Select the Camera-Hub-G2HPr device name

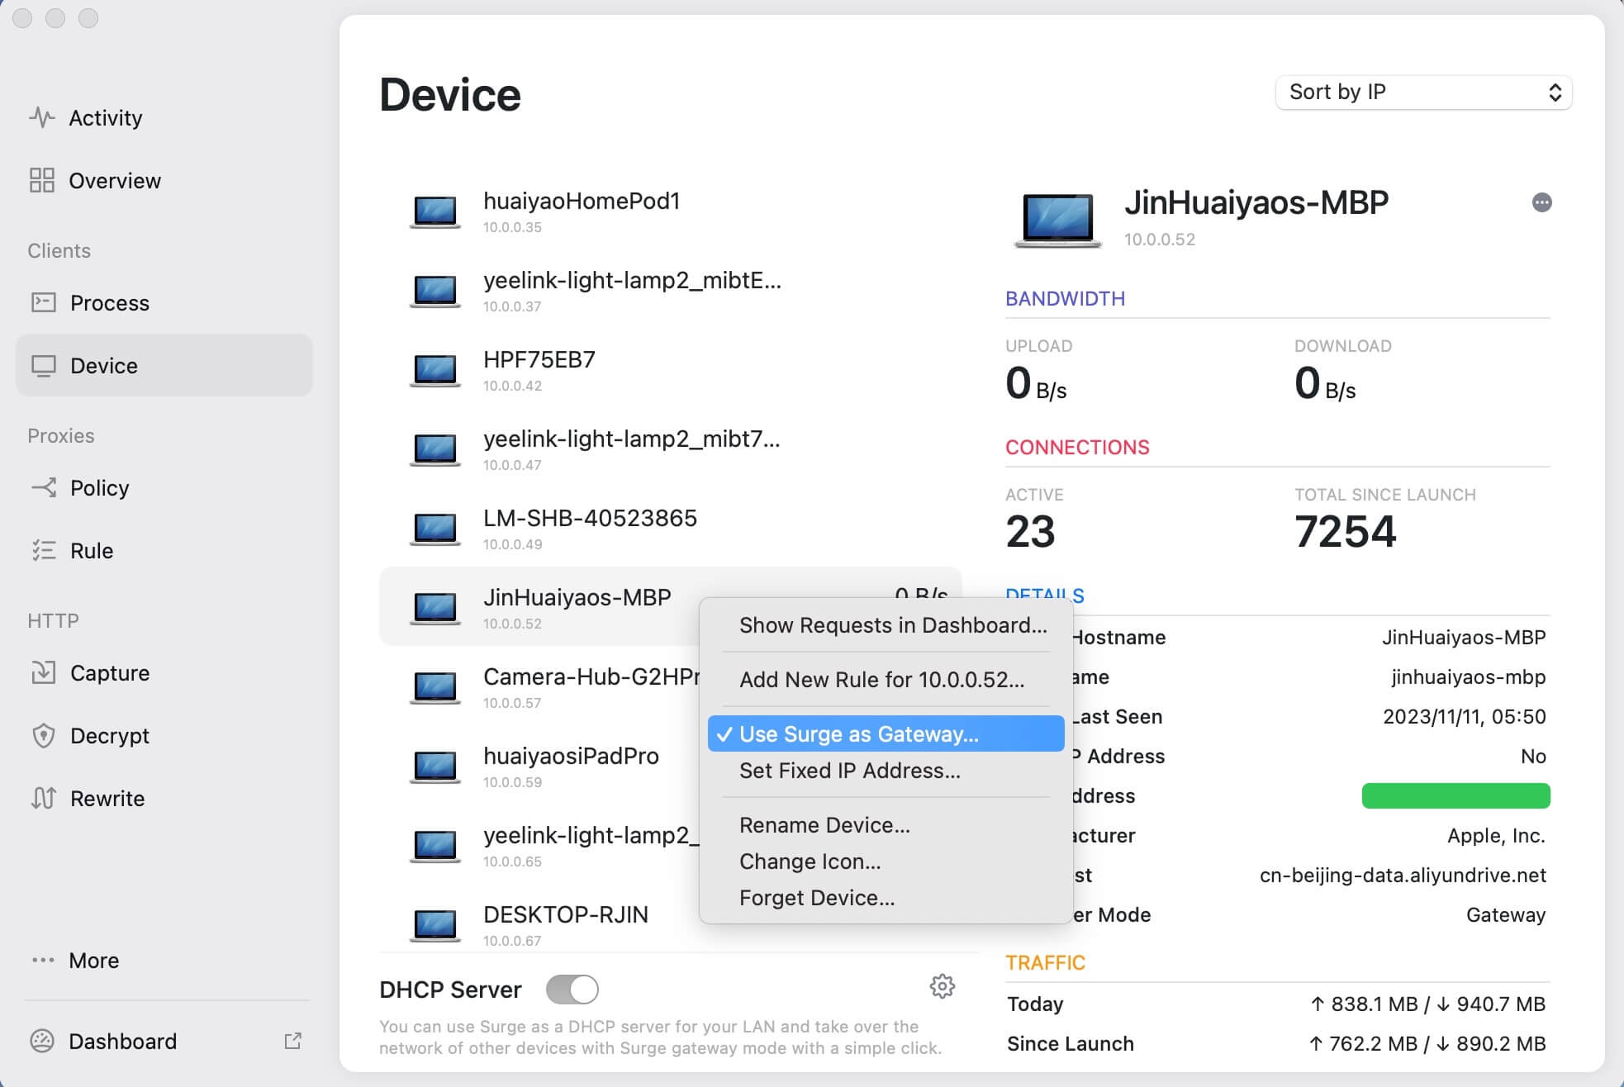tap(591, 676)
